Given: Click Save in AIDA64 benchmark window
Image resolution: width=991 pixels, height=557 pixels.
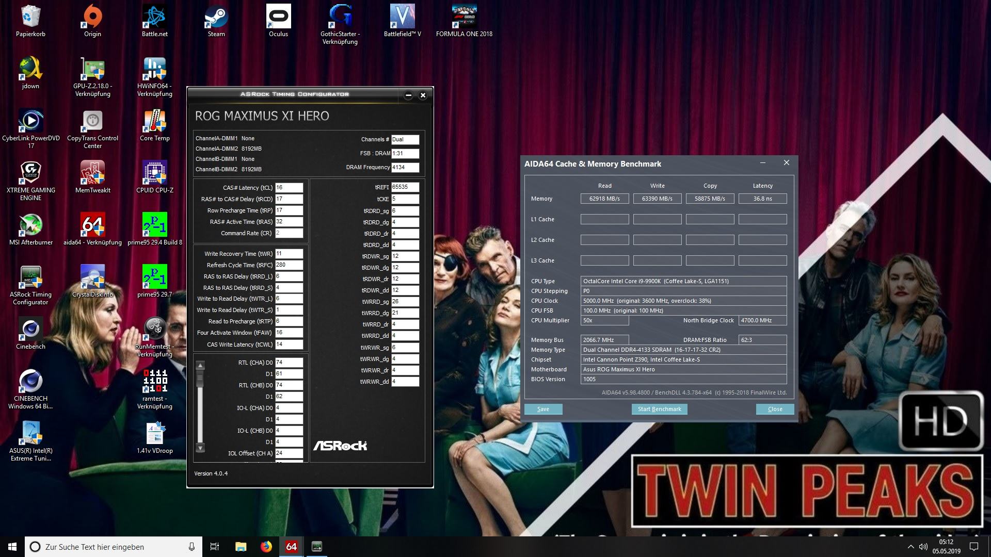Looking at the screenshot, I should point(543,409).
